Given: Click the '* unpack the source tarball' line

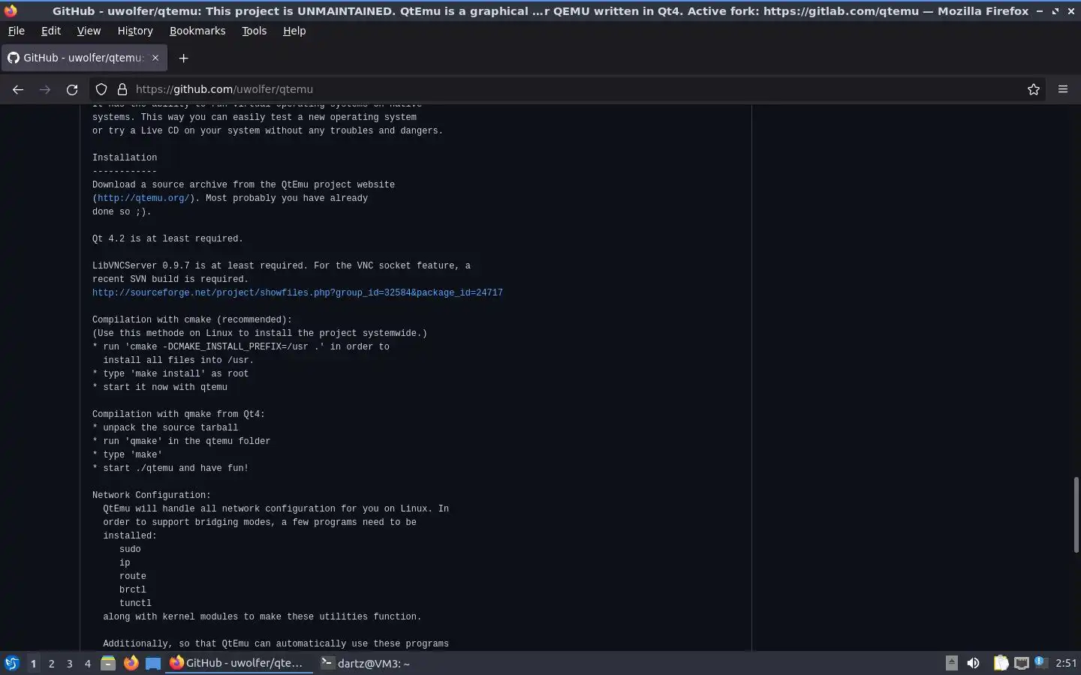Looking at the screenshot, I should coord(165,427).
